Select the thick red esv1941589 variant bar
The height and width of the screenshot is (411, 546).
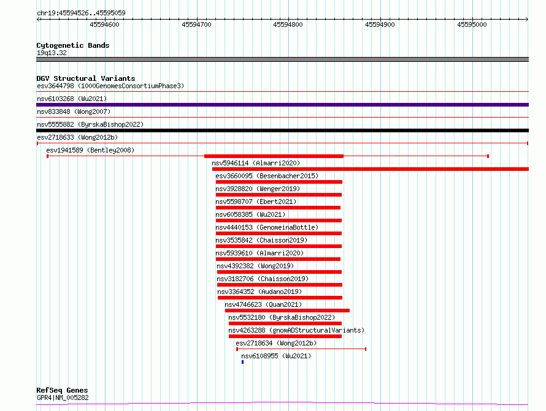point(274,156)
